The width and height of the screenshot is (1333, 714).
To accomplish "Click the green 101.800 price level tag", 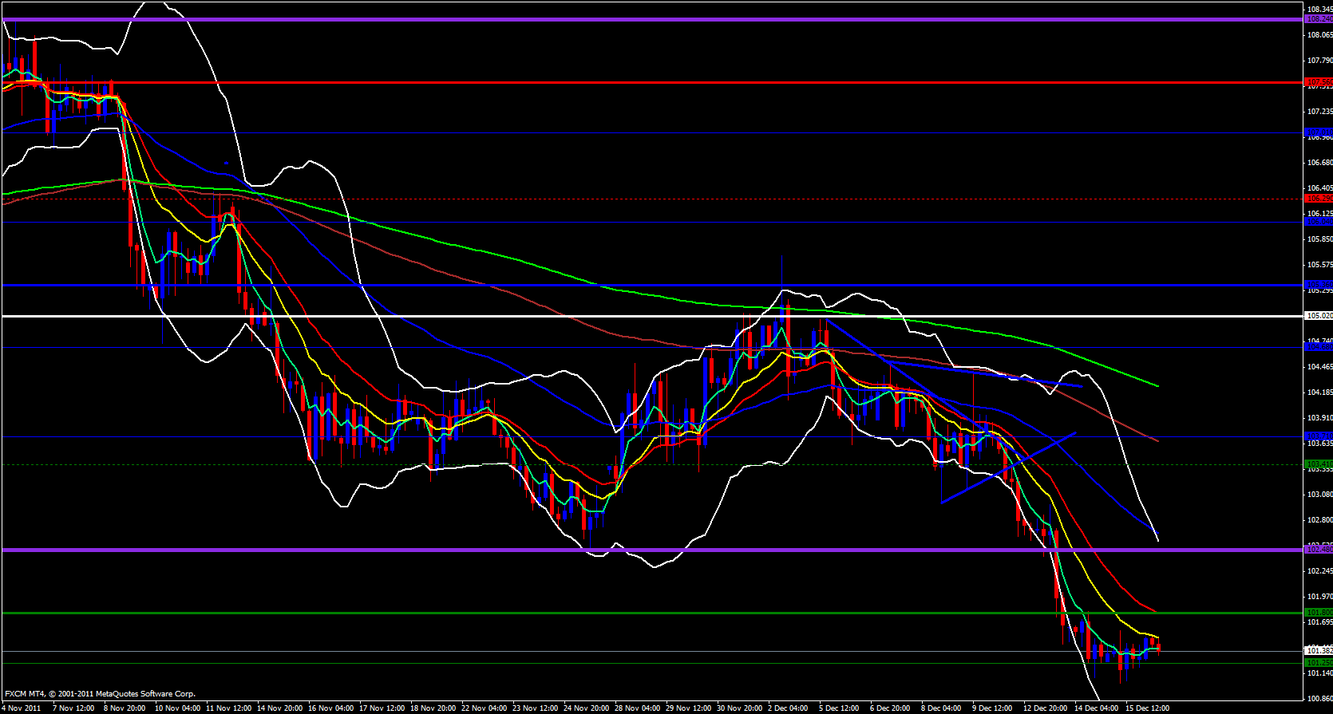I will 1318,613.
